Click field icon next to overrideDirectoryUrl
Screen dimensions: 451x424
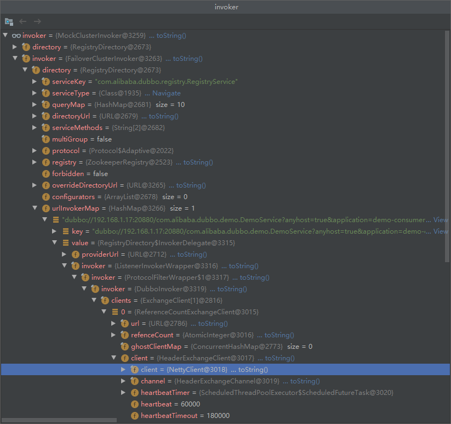tap(45, 185)
